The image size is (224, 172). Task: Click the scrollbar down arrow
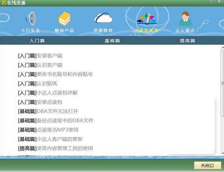pyautogui.click(x=223, y=153)
